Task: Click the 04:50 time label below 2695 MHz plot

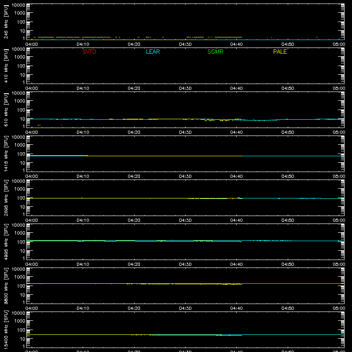Action: (x=288, y=220)
